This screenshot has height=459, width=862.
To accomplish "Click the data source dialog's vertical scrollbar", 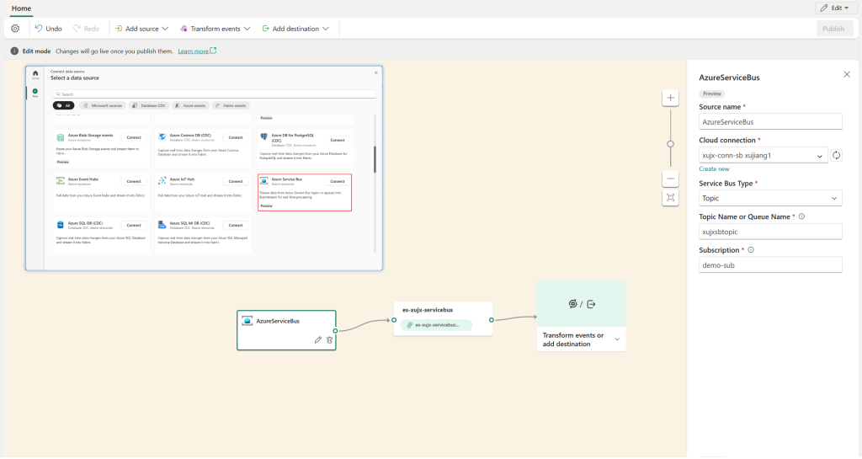I will point(375,159).
